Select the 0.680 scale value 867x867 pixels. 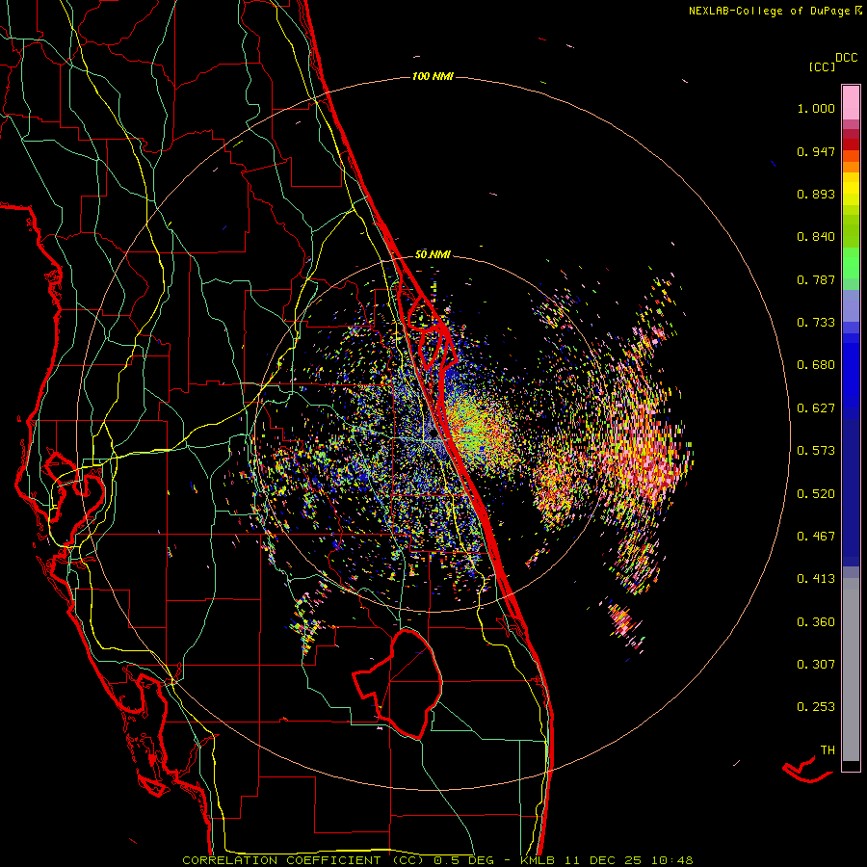(x=816, y=365)
